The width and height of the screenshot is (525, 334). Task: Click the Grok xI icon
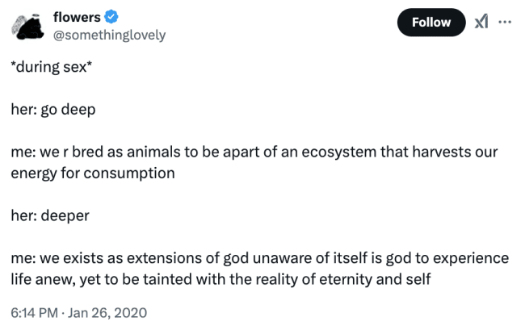click(481, 22)
